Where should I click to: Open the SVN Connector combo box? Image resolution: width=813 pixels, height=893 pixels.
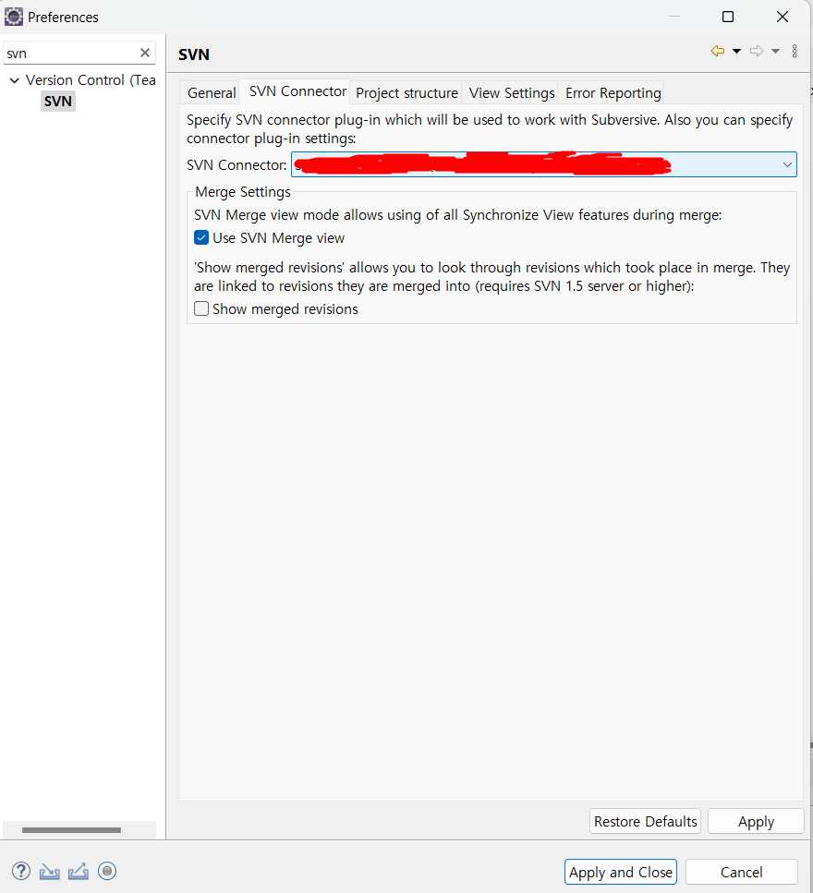pos(543,164)
